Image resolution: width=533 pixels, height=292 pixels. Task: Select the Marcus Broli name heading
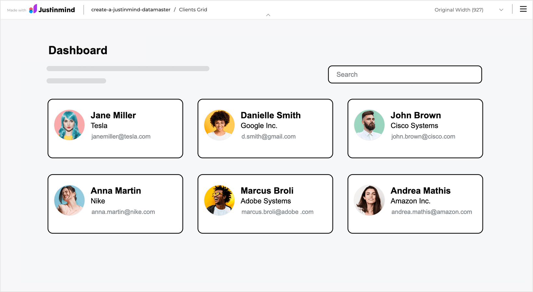[267, 190]
